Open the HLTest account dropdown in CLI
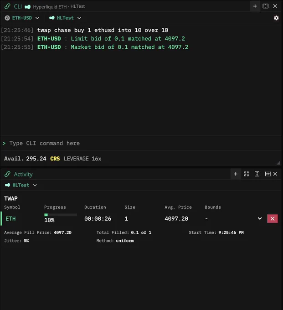 65,18
